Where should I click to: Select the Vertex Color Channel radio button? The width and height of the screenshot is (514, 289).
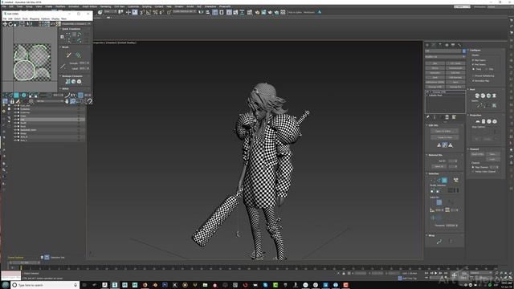[x=473, y=172]
